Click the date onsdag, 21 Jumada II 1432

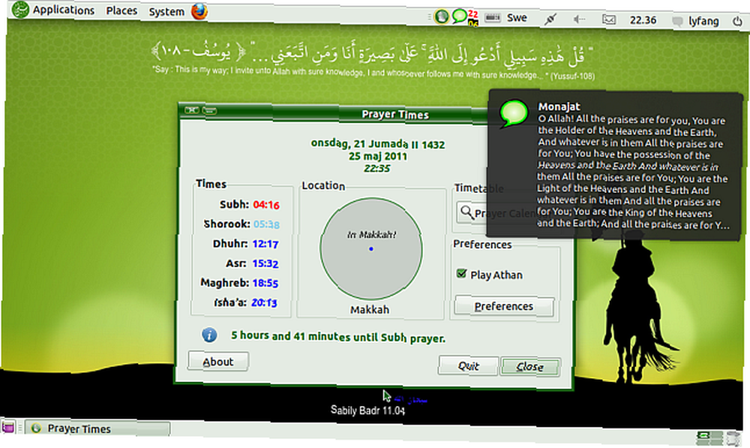point(378,143)
